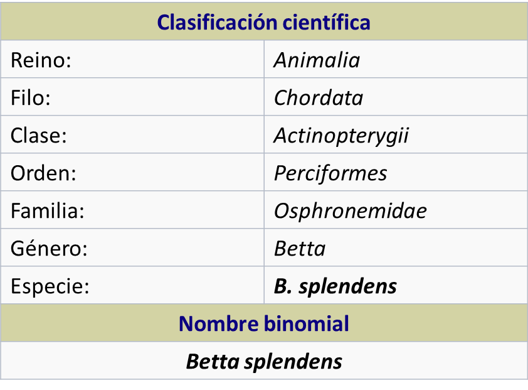Select the "Orden:" row label
The height and width of the screenshot is (390, 528).
43,173
